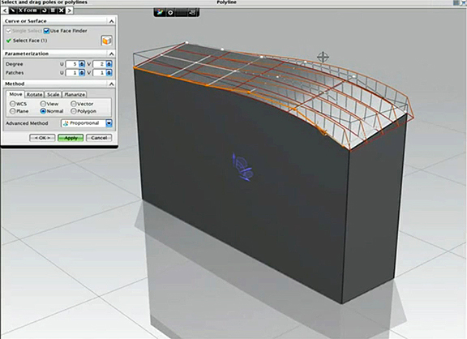Select the Normal radio button
Screen dimensions: 467x339
click(x=43, y=111)
